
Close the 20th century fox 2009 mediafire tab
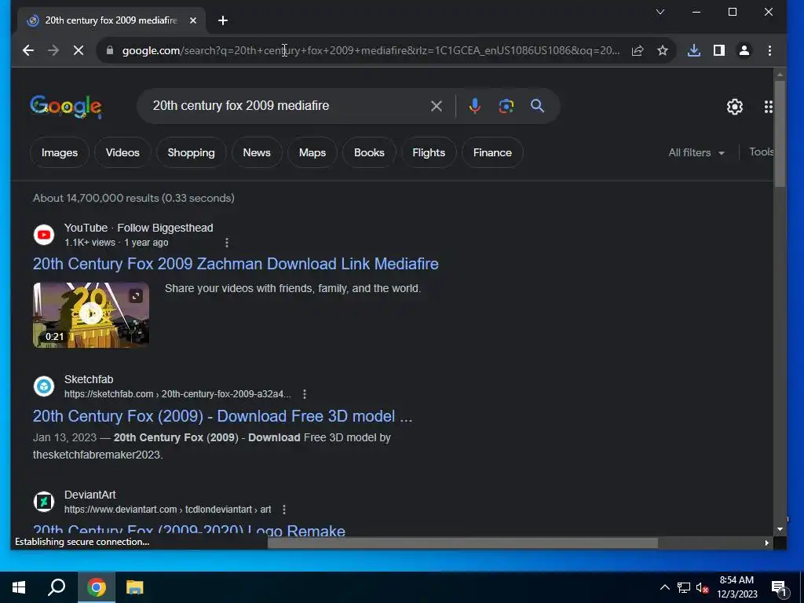coord(193,20)
